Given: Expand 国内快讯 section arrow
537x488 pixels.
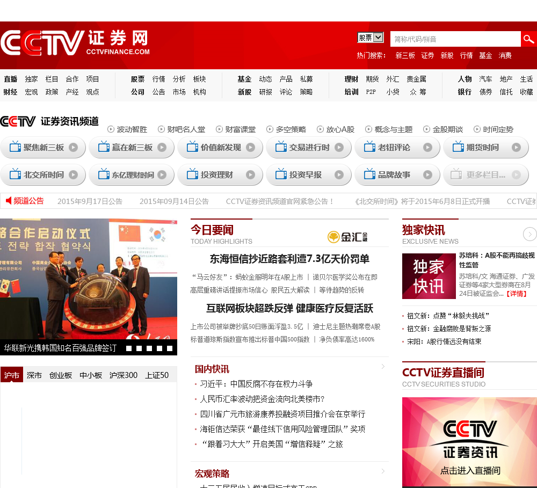Looking at the screenshot, I should (383, 367).
